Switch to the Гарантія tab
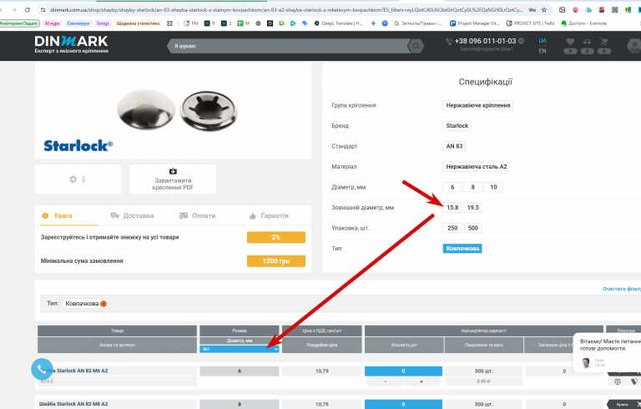The height and width of the screenshot is (409, 641). (269, 215)
